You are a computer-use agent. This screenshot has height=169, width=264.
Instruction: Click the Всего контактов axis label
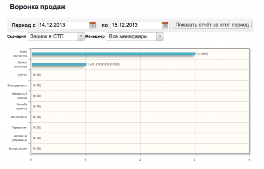pyautogui.click(x=20, y=54)
